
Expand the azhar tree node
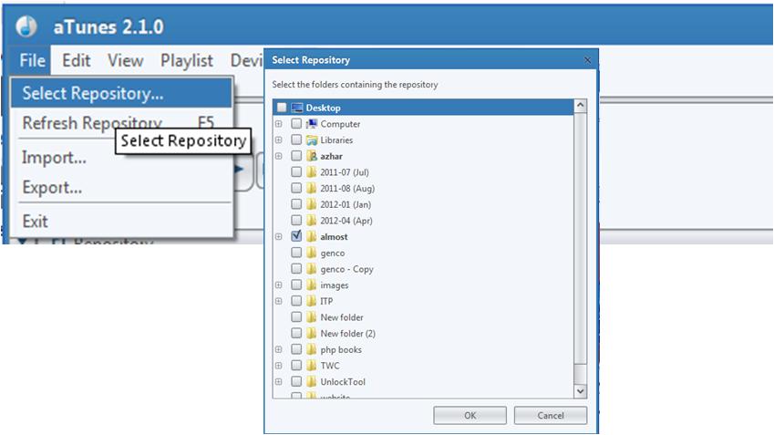tap(278, 156)
